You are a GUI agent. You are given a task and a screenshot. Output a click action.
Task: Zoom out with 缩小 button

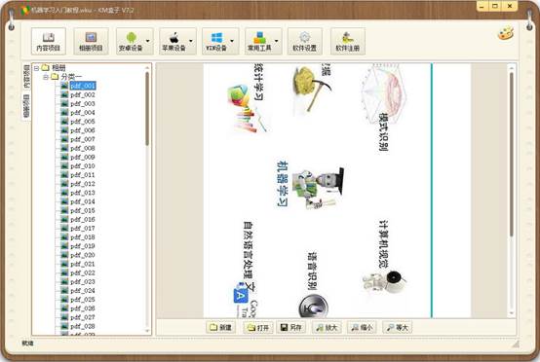pyautogui.click(x=362, y=327)
